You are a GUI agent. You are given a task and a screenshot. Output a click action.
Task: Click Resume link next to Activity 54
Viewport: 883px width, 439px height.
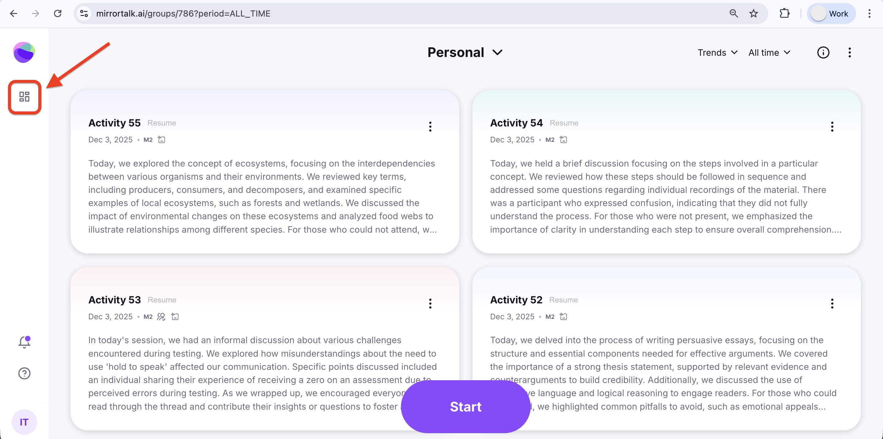point(564,123)
